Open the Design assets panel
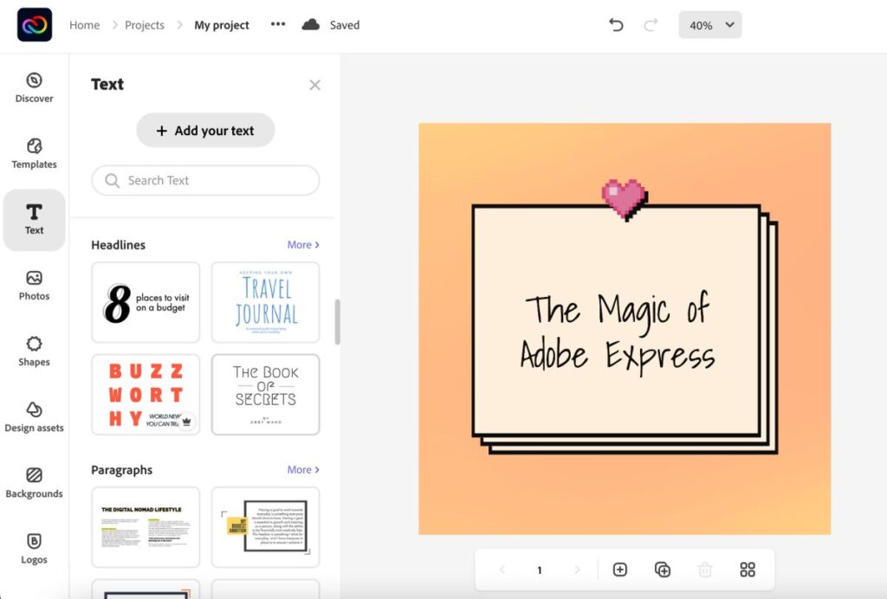 pos(34,418)
